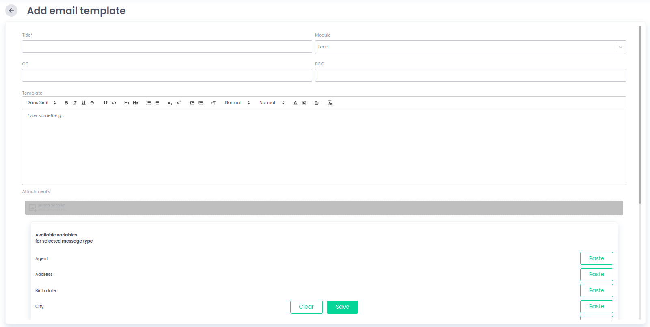
Task: Apply strikethrough text formatting
Action: (x=92, y=103)
